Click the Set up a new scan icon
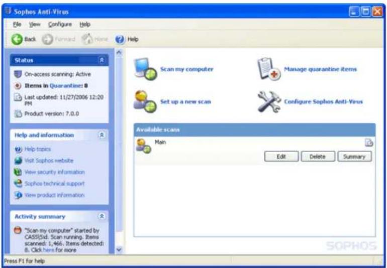Image resolution: width=387 pixels, height=268 pixels. (145, 101)
